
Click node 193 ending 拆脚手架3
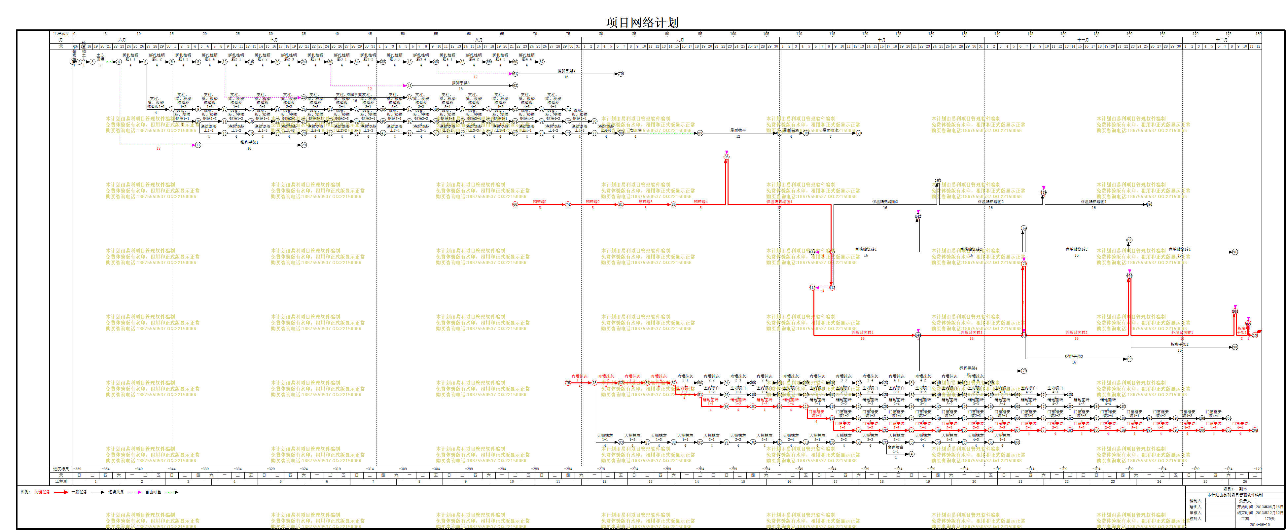1129,359
